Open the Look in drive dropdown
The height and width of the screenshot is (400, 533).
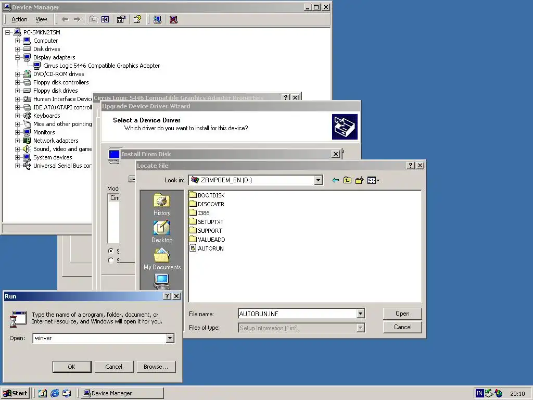pos(318,180)
